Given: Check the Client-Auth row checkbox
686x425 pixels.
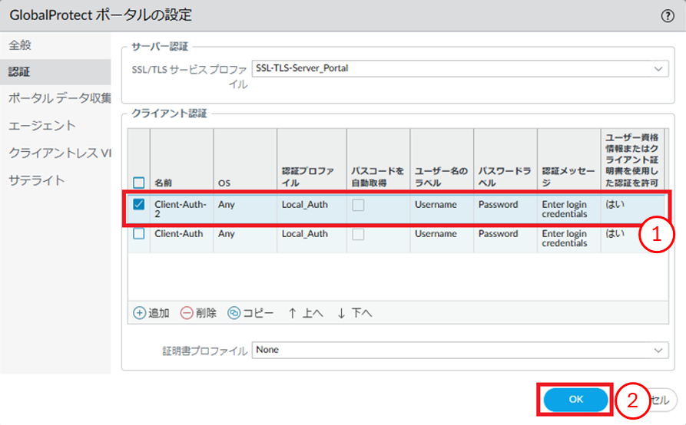Looking at the screenshot, I should coord(139,234).
